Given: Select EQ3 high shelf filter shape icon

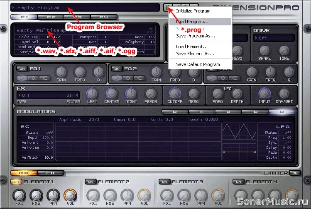Looking at the screenshot, I should point(235,78).
